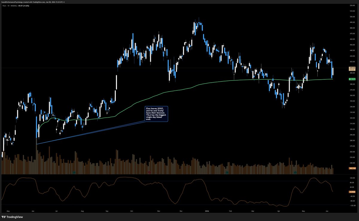359x221 pixels.
Task: Click the 480.00 price axis label
Action: [x=352, y=28]
